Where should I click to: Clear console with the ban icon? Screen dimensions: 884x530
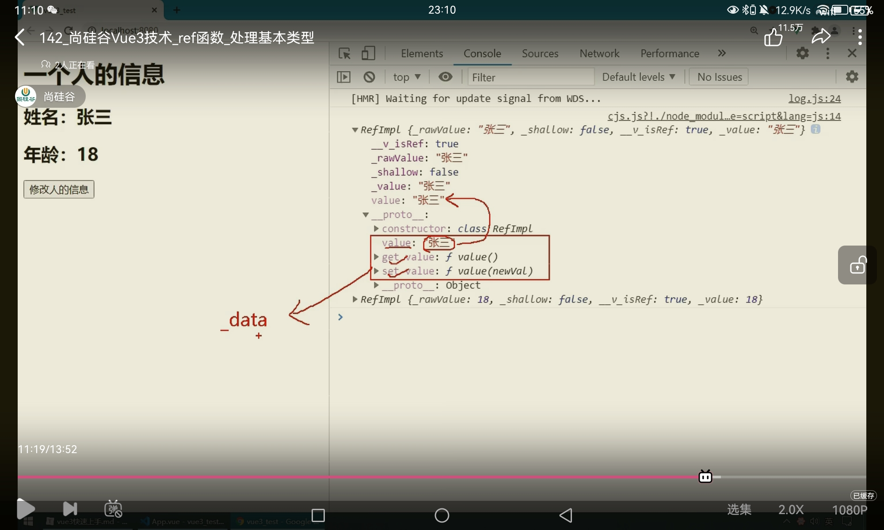point(369,77)
